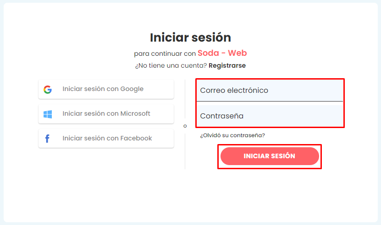Click the 'o' separator between login options
The width and height of the screenshot is (381, 225).
point(185,126)
